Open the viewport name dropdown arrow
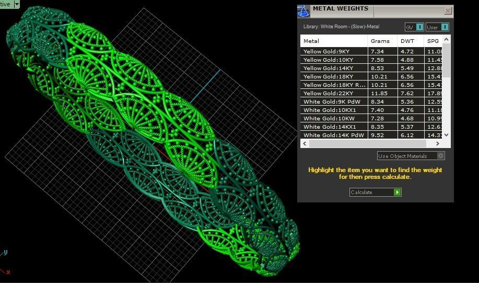479x283 pixels. (17, 4)
